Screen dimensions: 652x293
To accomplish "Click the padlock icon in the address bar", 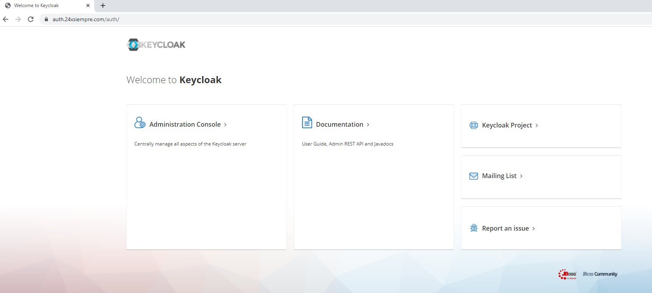I will click(x=46, y=19).
